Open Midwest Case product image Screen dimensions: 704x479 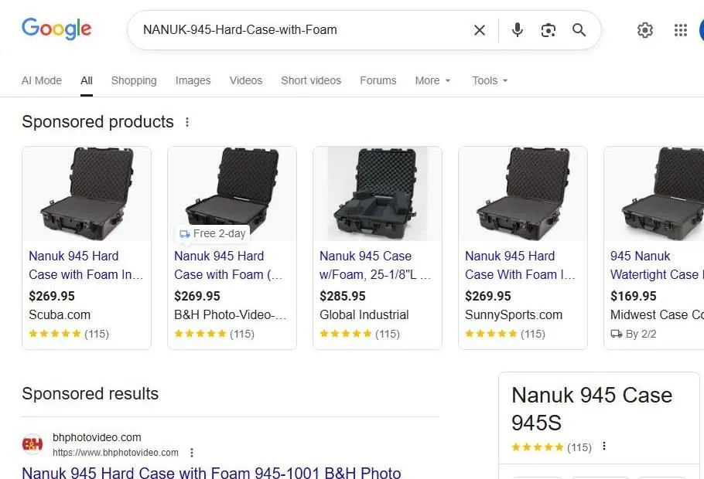tap(654, 194)
